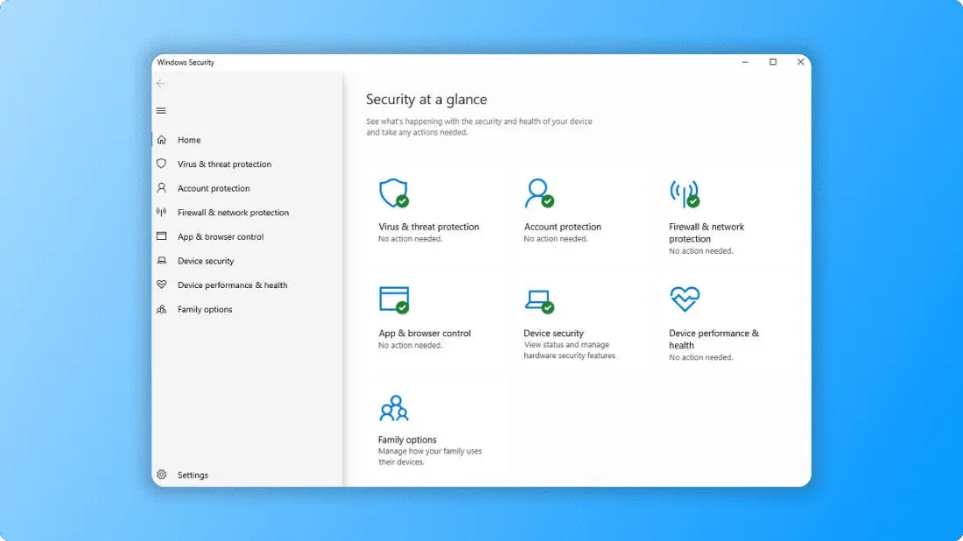
Task: Open Family options people tile icon
Action: (x=394, y=408)
